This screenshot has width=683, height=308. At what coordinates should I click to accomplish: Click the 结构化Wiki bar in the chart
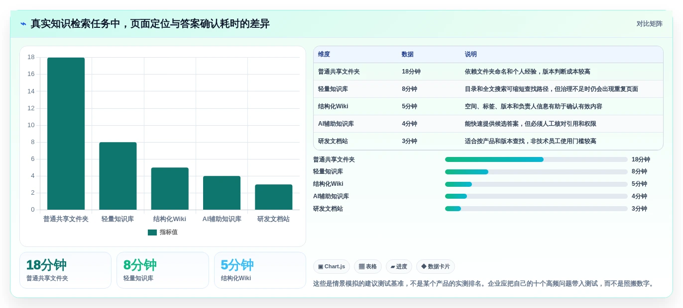170,189
